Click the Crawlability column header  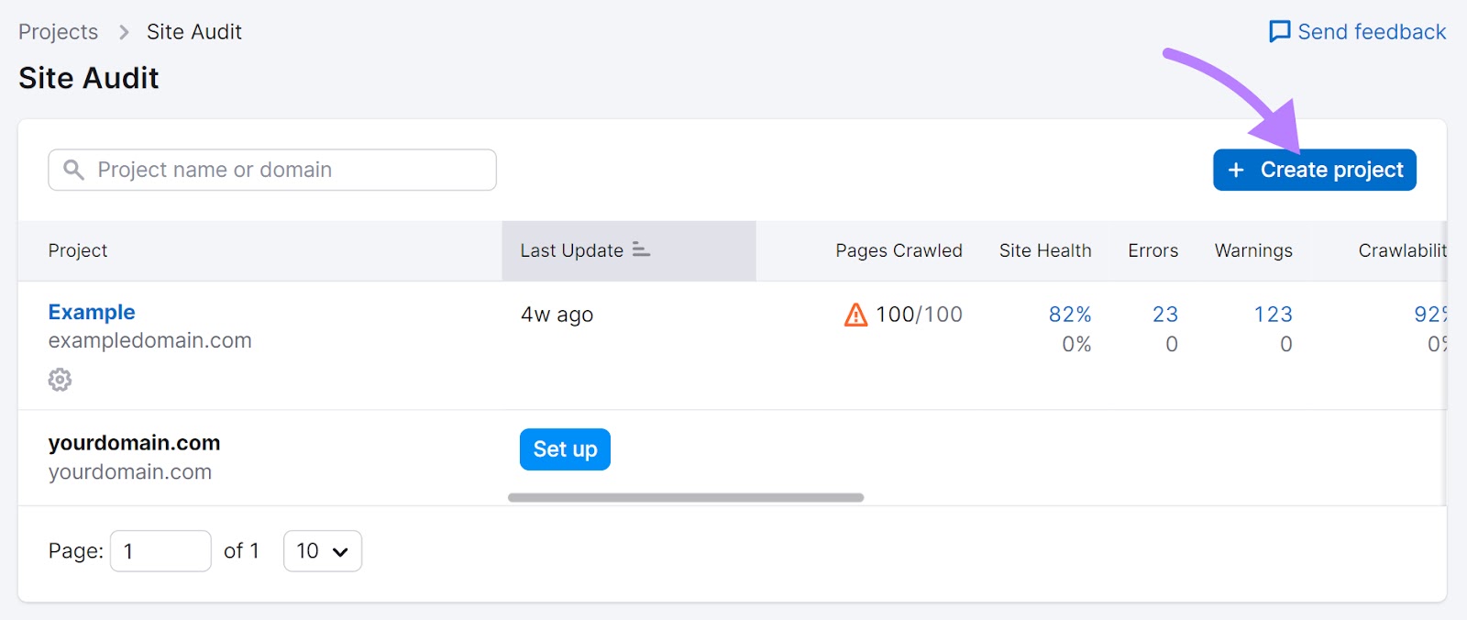click(x=1402, y=250)
